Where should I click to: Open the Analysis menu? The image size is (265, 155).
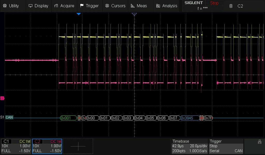[167, 6]
